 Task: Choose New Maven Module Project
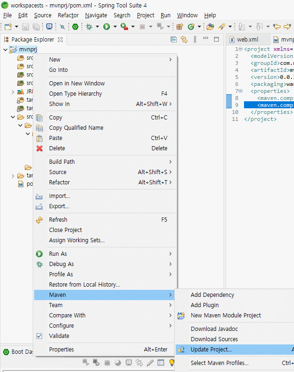coord(235,316)
